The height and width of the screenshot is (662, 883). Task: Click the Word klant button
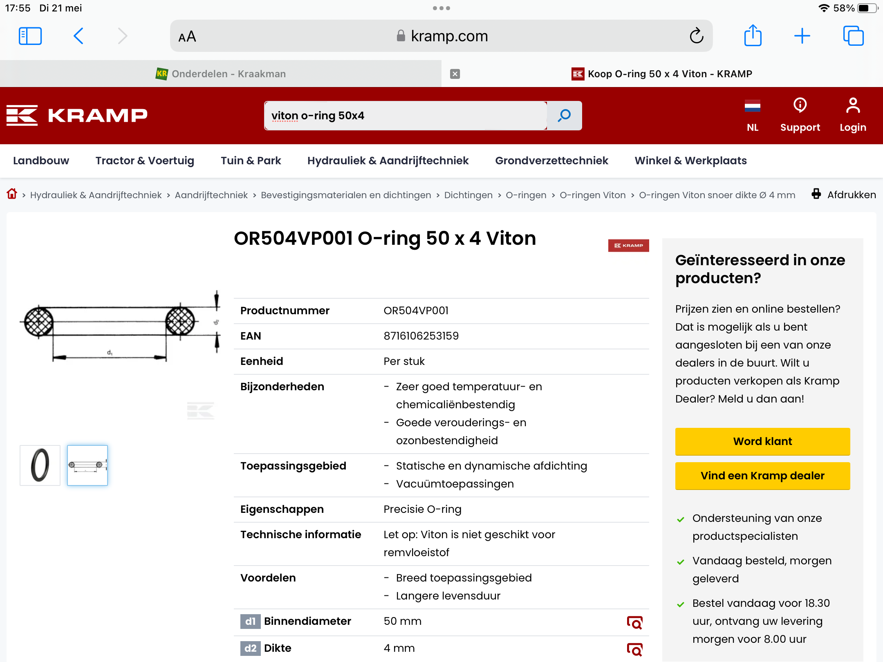pos(762,441)
